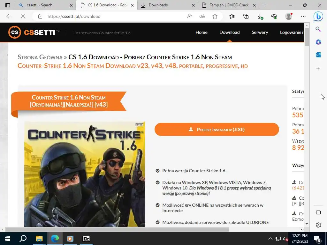Click the media player taskbar icon
This screenshot has height=245, width=327.
tap(70, 239)
